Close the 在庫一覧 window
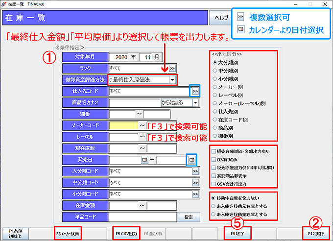 (x=325, y=4)
